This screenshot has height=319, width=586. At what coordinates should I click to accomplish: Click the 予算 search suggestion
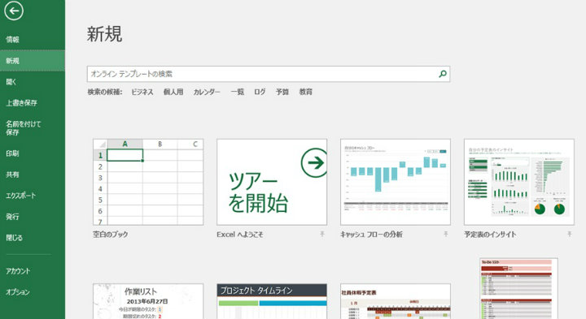282,92
